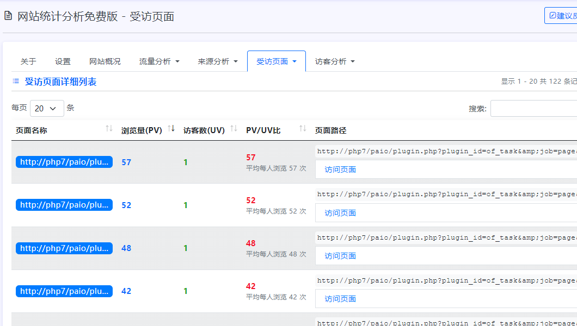Click the text 平均每人浏览 48 次
This screenshot has height=326, width=577.
(x=276, y=254)
